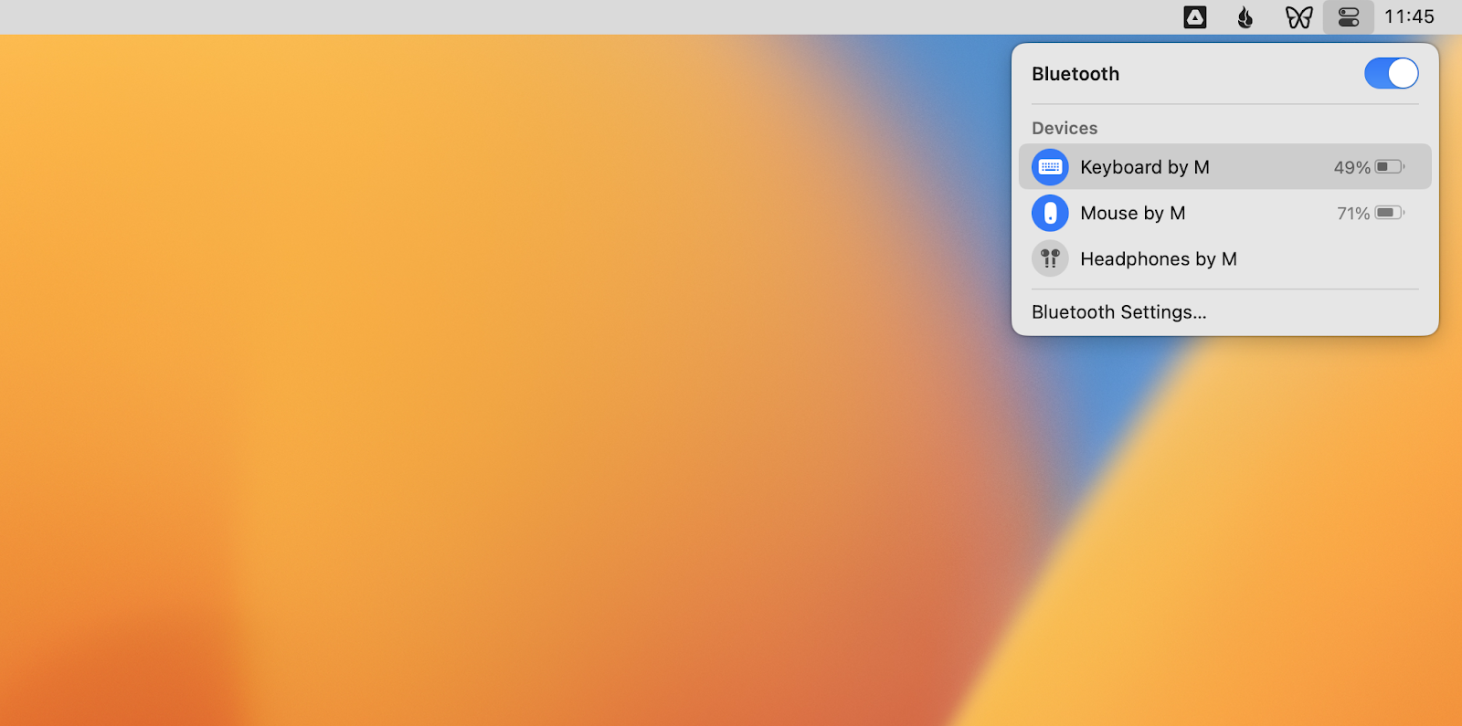
Task: Open Control Center in the menu bar
Action: pyautogui.click(x=1349, y=16)
